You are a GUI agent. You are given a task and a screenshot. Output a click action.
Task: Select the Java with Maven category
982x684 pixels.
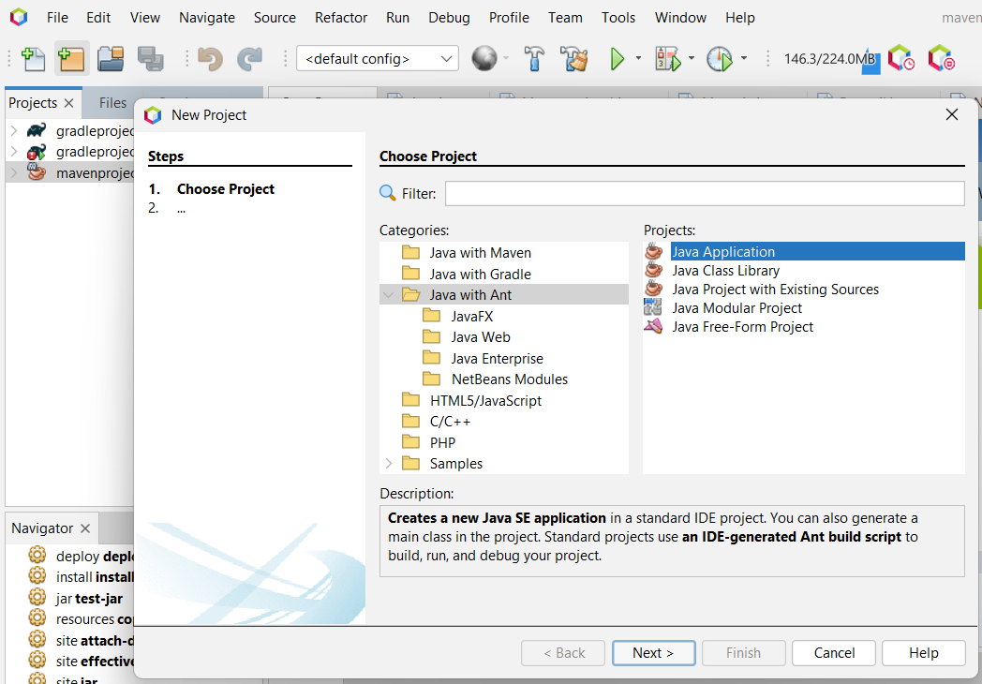pos(480,252)
